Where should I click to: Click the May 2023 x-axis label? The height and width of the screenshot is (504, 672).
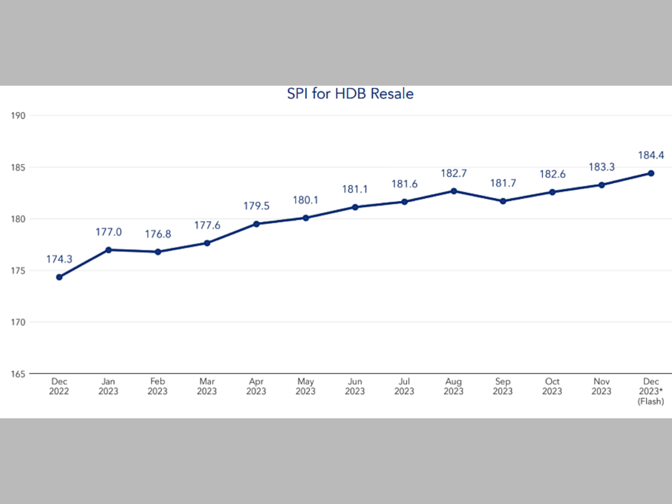[x=306, y=386]
